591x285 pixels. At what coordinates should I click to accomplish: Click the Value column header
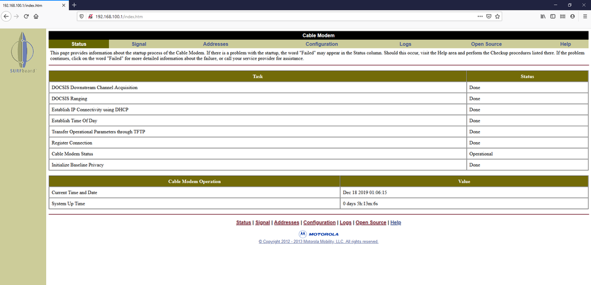coord(464,181)
